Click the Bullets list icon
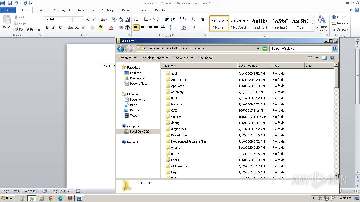Image resolution: width=360 pixels, height=202 pixels. 136,19
